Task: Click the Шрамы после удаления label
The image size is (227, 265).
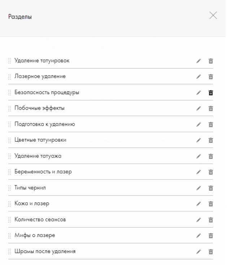Action: click(45, 251)
